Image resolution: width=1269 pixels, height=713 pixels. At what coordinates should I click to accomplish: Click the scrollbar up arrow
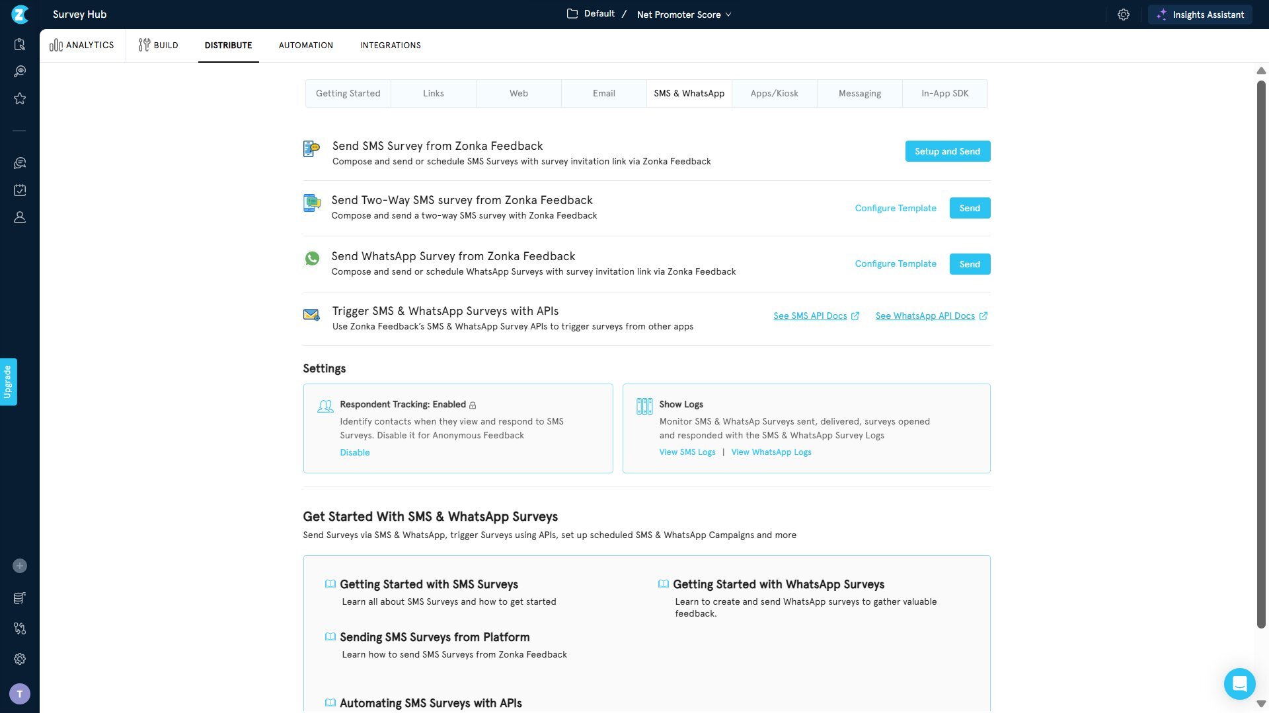(1261, 71)
